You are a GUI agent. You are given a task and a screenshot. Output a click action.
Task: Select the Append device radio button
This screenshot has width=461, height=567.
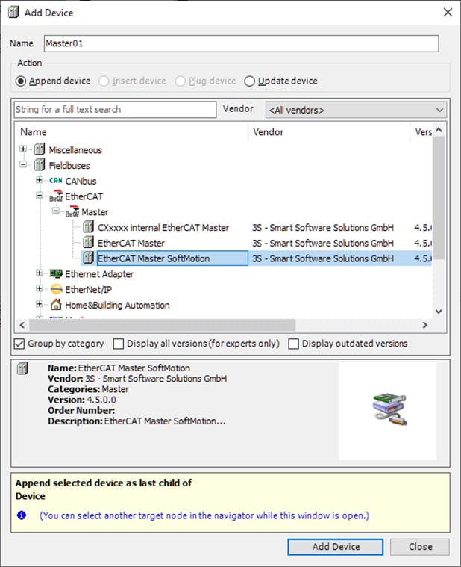pyautogui.click(x=21, y=81)
